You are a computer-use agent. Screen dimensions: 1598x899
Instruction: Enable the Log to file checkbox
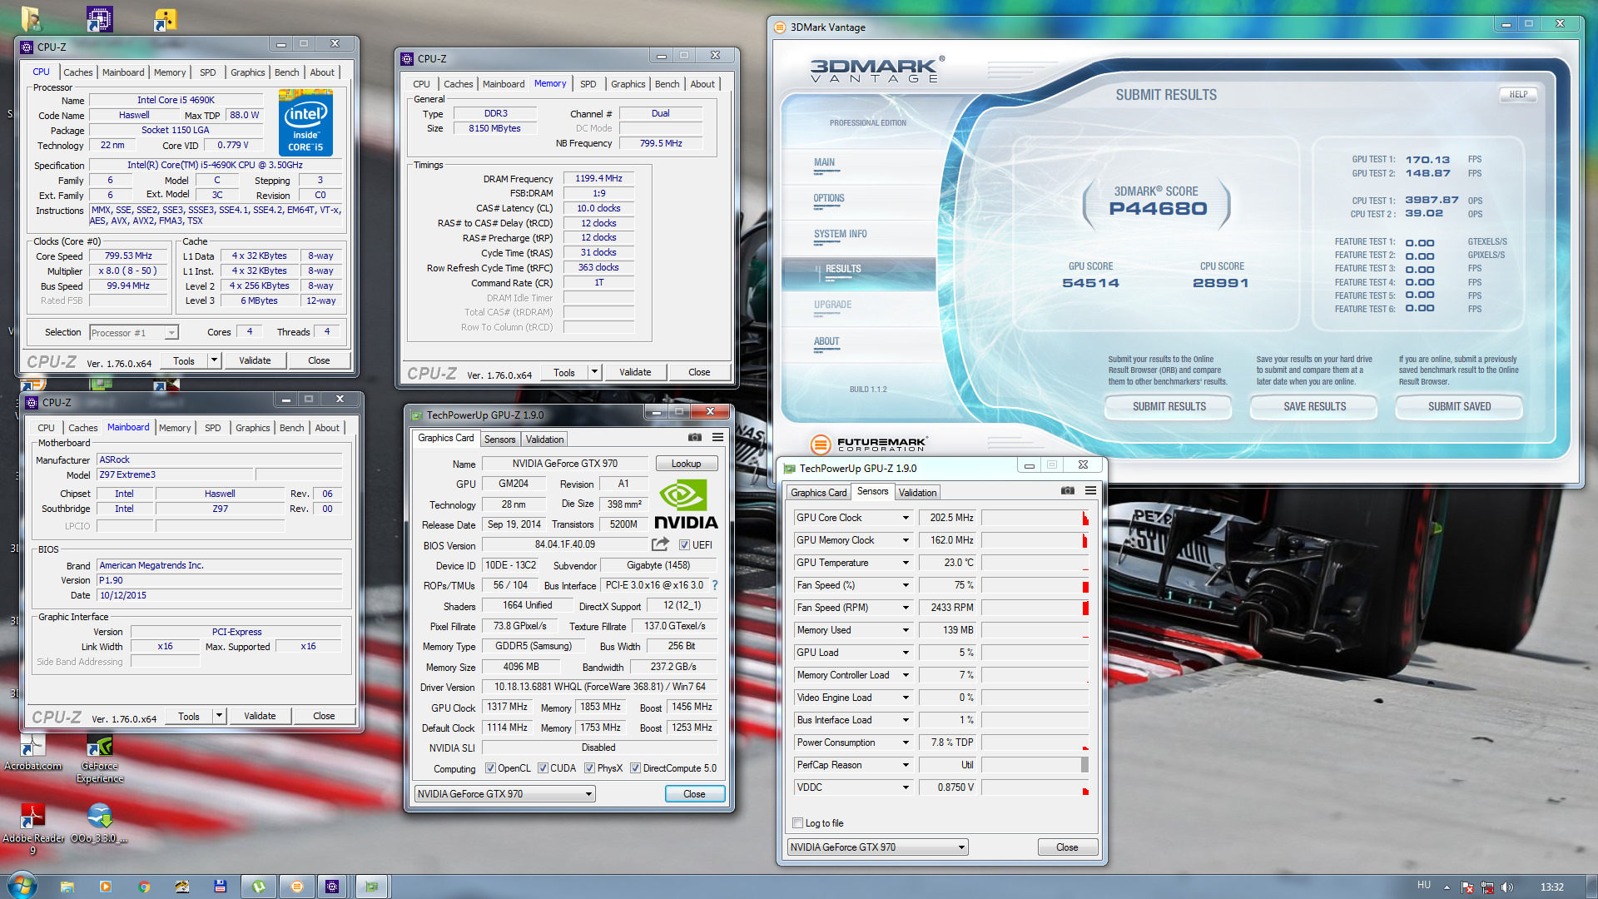point(798,823)
